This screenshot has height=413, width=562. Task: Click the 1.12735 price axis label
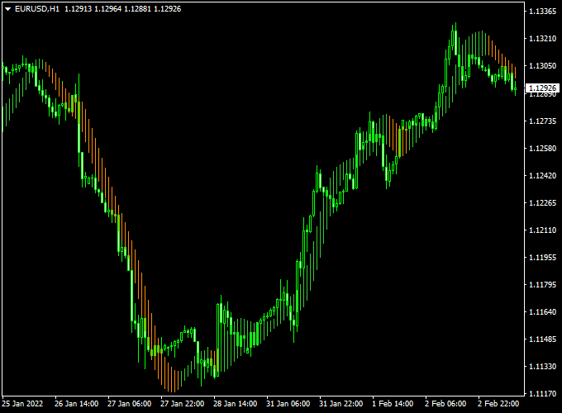543,121
